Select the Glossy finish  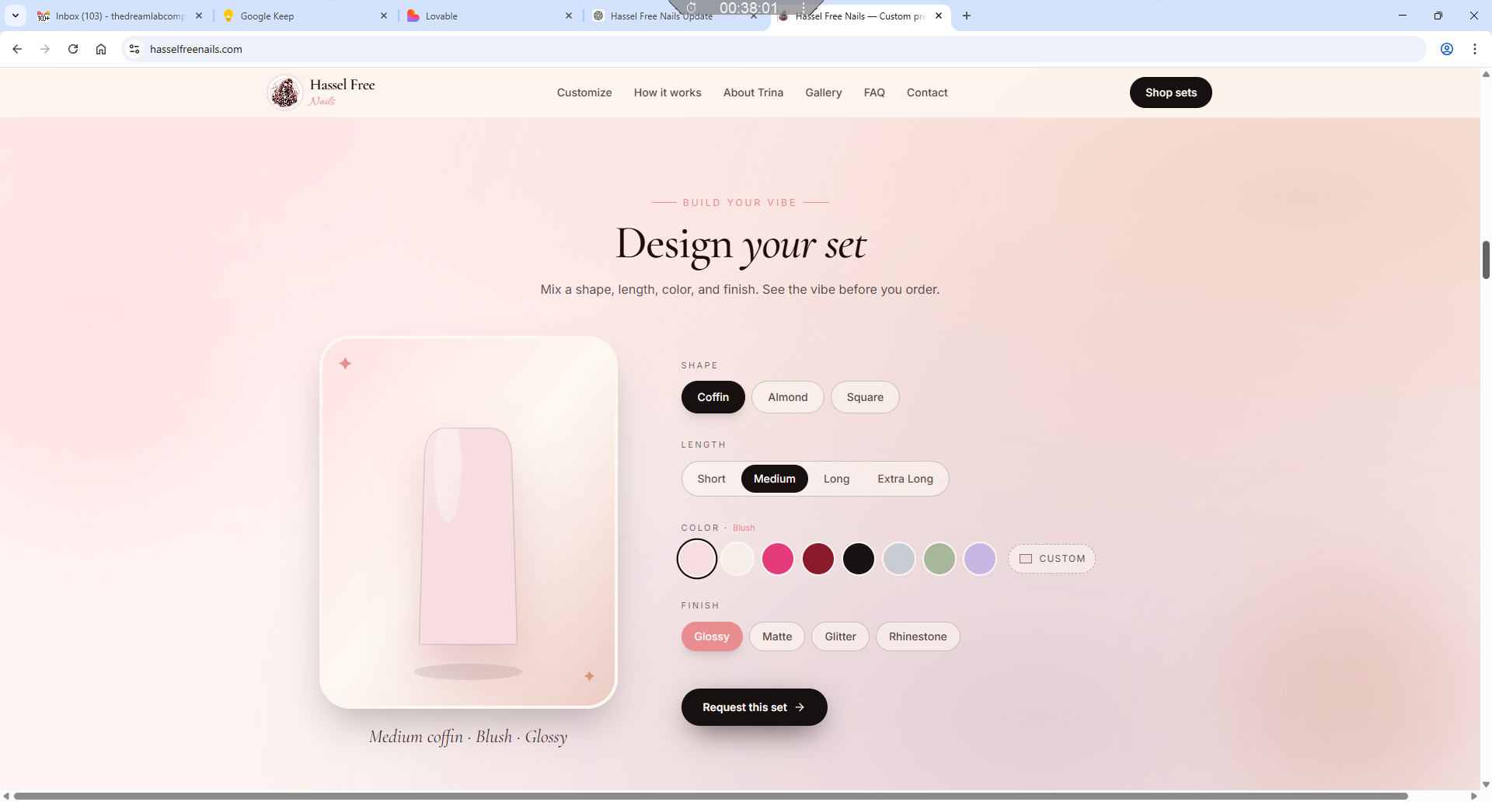712,636
